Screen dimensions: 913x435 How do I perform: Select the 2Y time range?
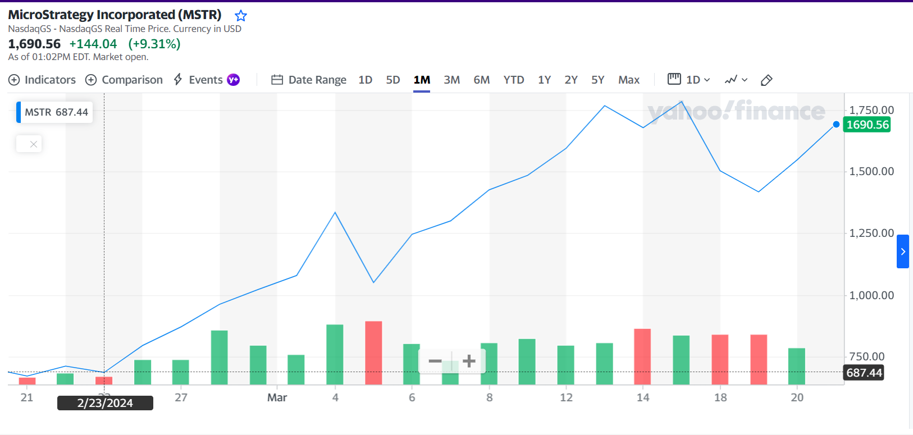point(571,80)
